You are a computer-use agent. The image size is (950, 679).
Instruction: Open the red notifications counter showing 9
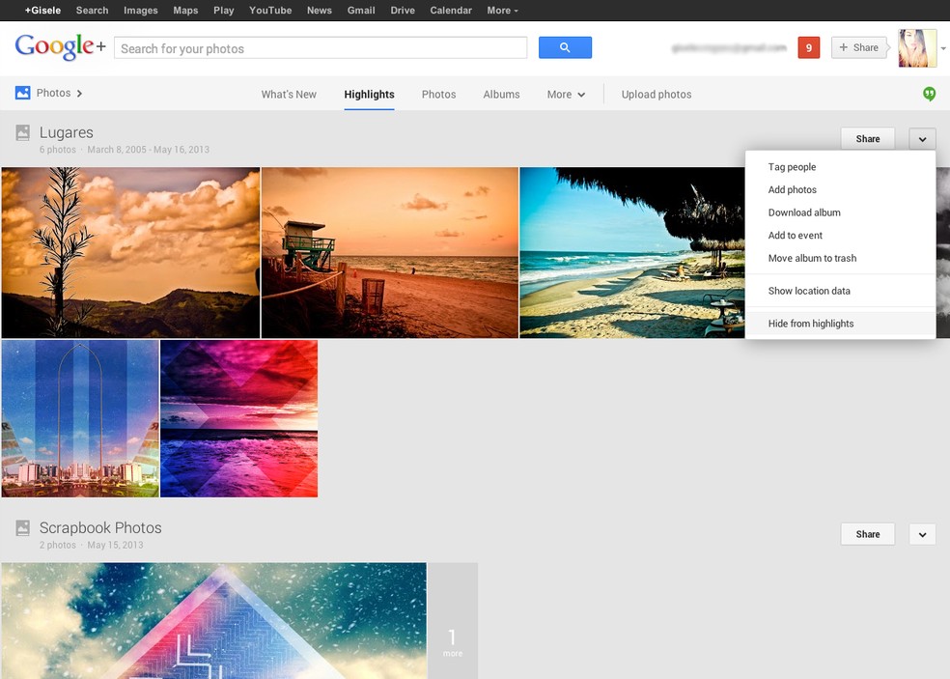808,48
